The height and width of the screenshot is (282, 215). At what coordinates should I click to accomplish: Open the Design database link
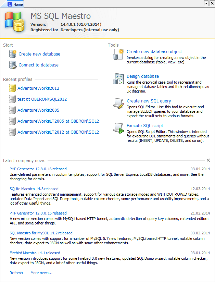143,76
